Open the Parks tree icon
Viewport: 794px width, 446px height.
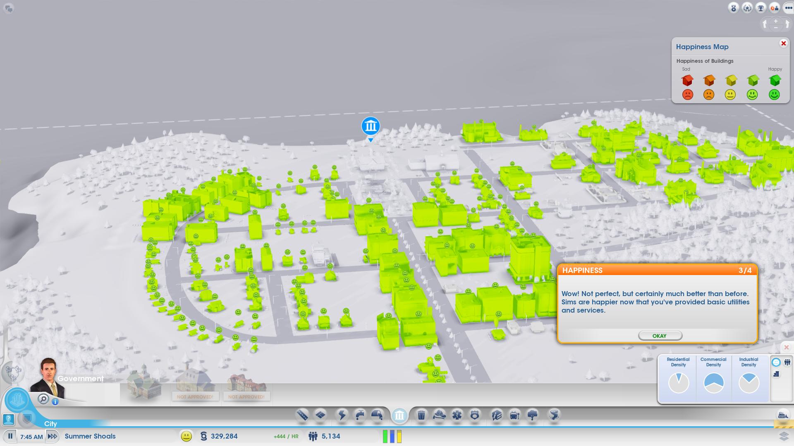click(x=533, y=415)
